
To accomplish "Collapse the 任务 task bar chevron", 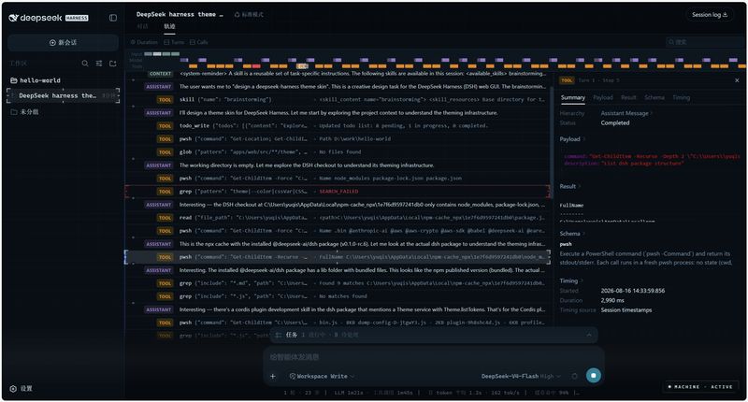I will [589, 336].
